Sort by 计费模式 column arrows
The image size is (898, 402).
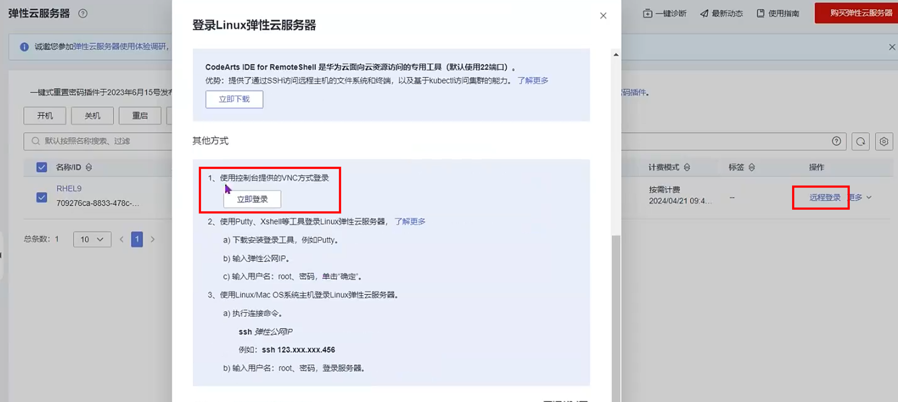coord(687,167)
